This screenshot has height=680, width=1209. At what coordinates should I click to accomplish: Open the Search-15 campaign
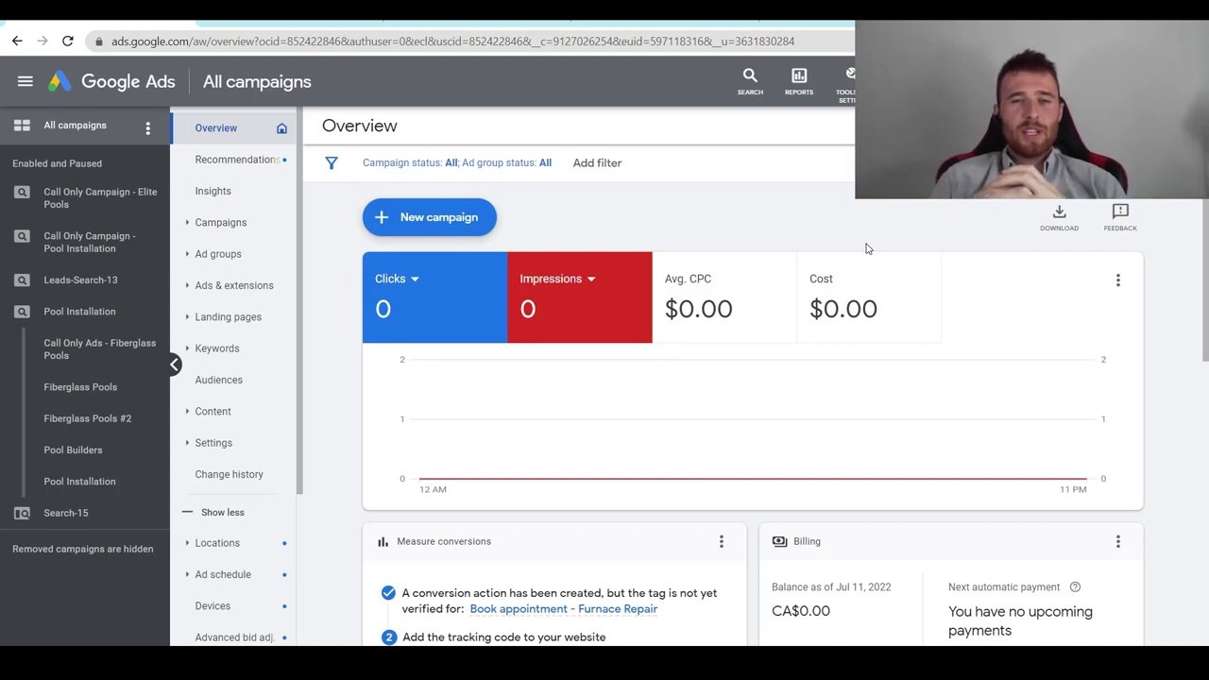point(65,513)
